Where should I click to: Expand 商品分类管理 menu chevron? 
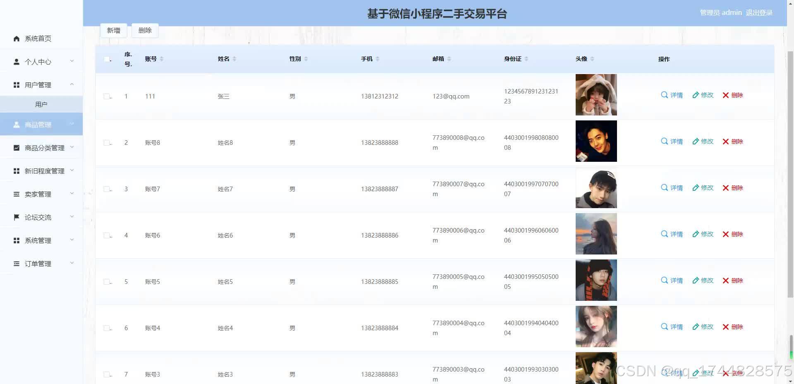72,147
